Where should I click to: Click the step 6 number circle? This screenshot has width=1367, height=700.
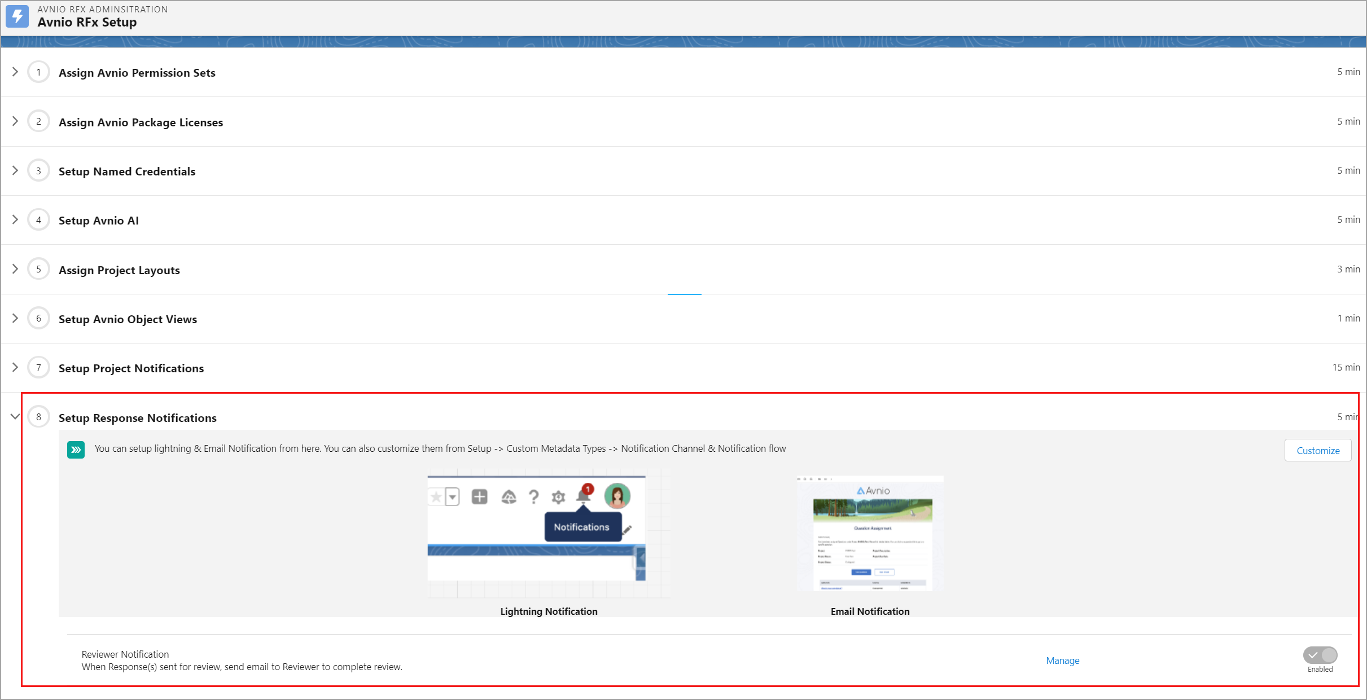(38, 318)
